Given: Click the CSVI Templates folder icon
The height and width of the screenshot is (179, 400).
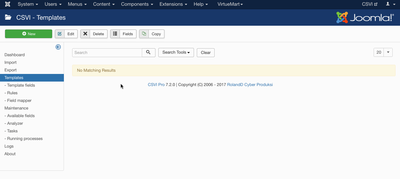Looking at the screenshot, I should [x=8, y=17].
